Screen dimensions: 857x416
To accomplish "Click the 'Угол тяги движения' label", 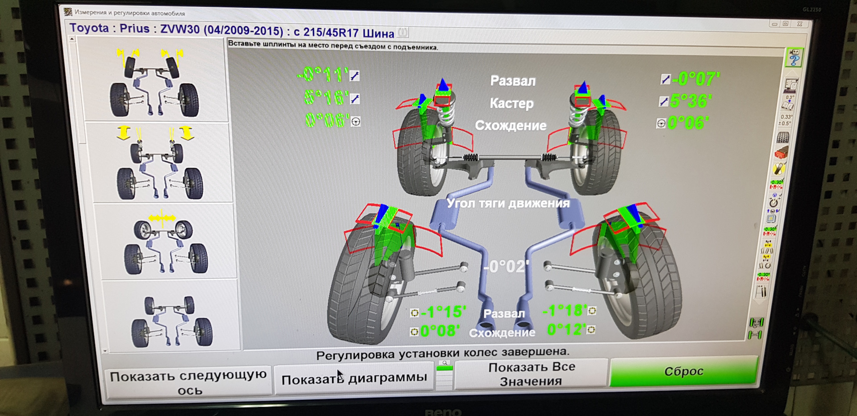I will click(508, 204).
